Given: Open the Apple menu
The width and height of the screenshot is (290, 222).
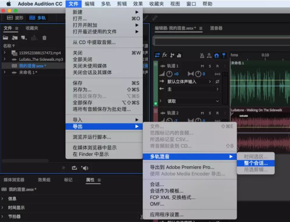Looking at the screenshot, I should click(9, 4).
